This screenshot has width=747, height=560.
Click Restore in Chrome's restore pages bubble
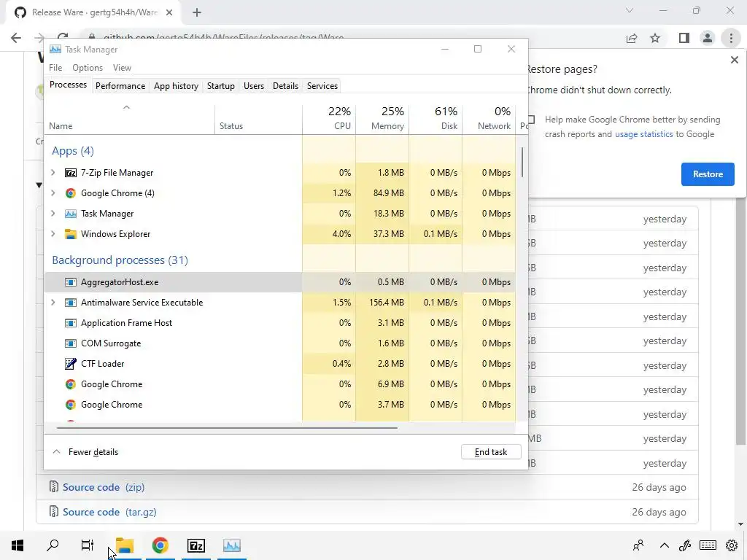point(708,174)
